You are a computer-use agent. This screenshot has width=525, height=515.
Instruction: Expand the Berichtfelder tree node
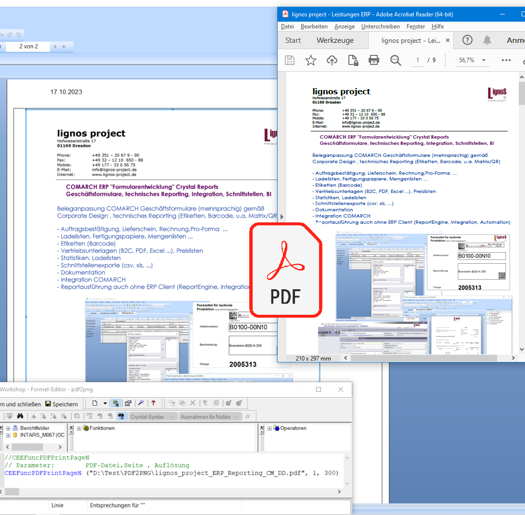8,428
